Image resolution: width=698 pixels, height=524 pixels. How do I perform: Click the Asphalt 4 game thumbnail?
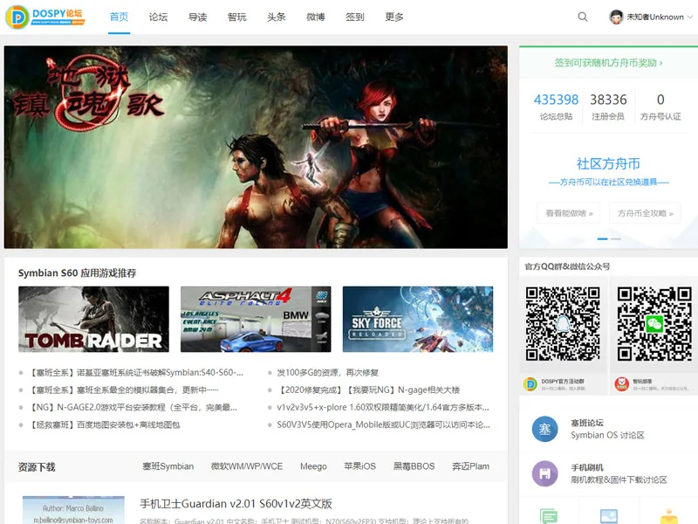[256, 319]
